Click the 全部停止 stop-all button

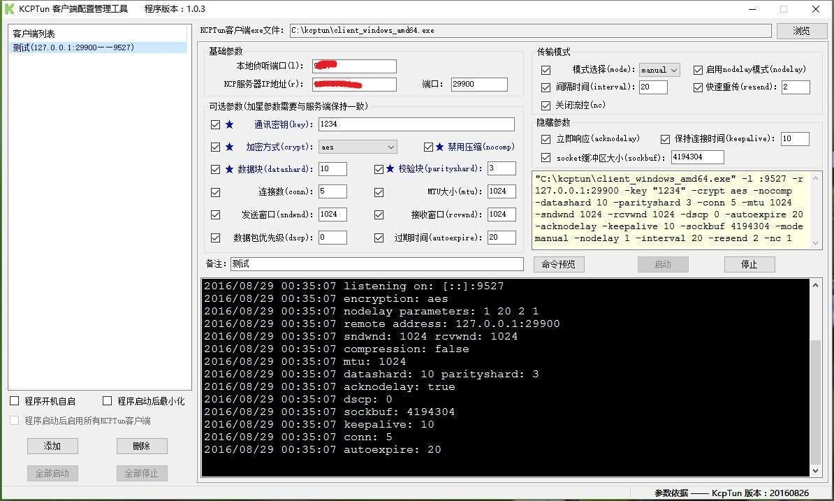[142, 473]
